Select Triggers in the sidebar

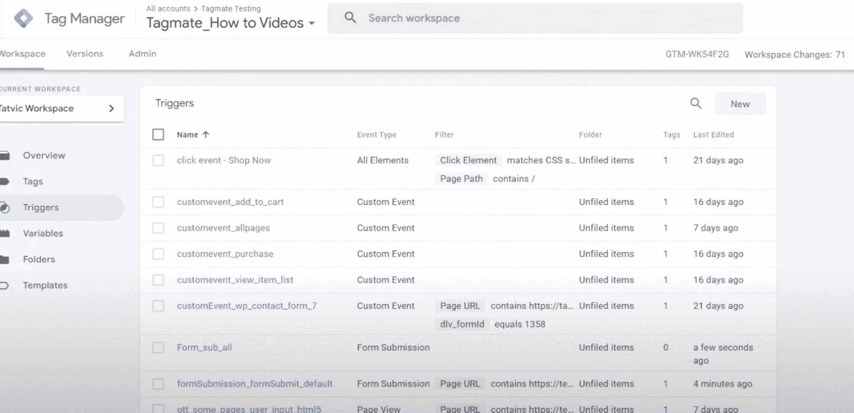41,208
